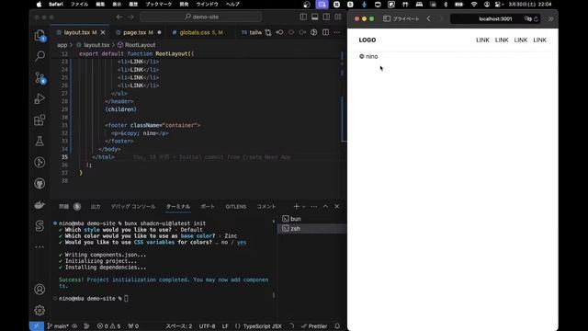Click Wi-Fi icon in menu bar
588x331 pixels.
click(474, 4)
